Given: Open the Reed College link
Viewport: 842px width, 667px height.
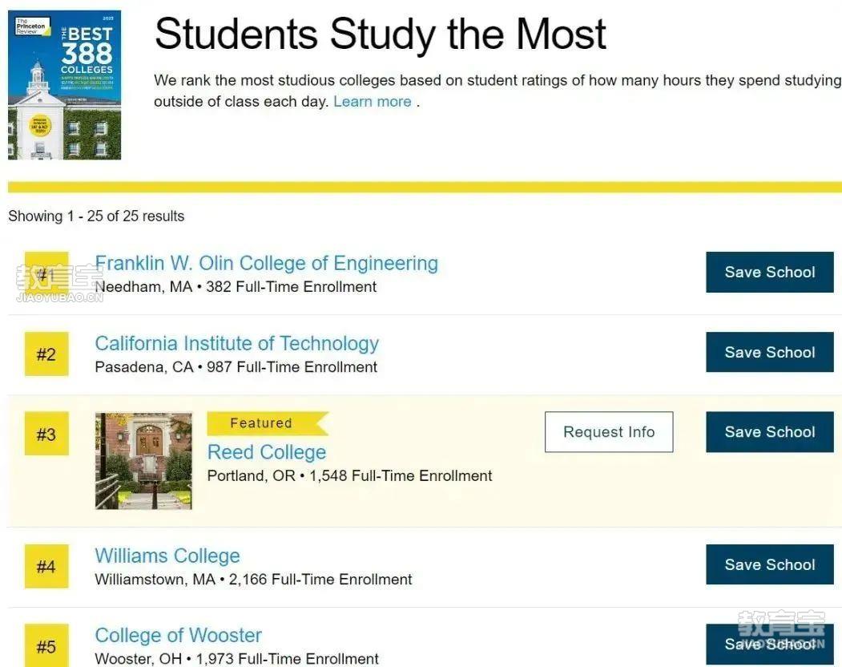Looking at the screenshot, I should 267,452.
